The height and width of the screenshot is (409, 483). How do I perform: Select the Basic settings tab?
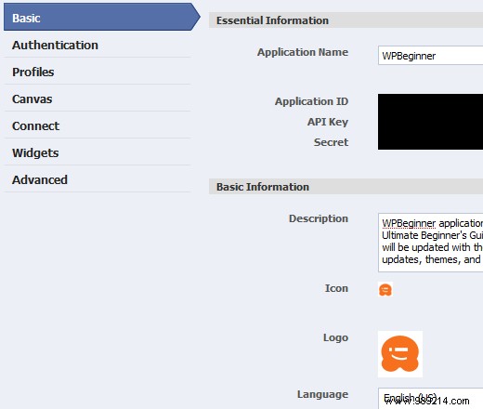[101, 18]
